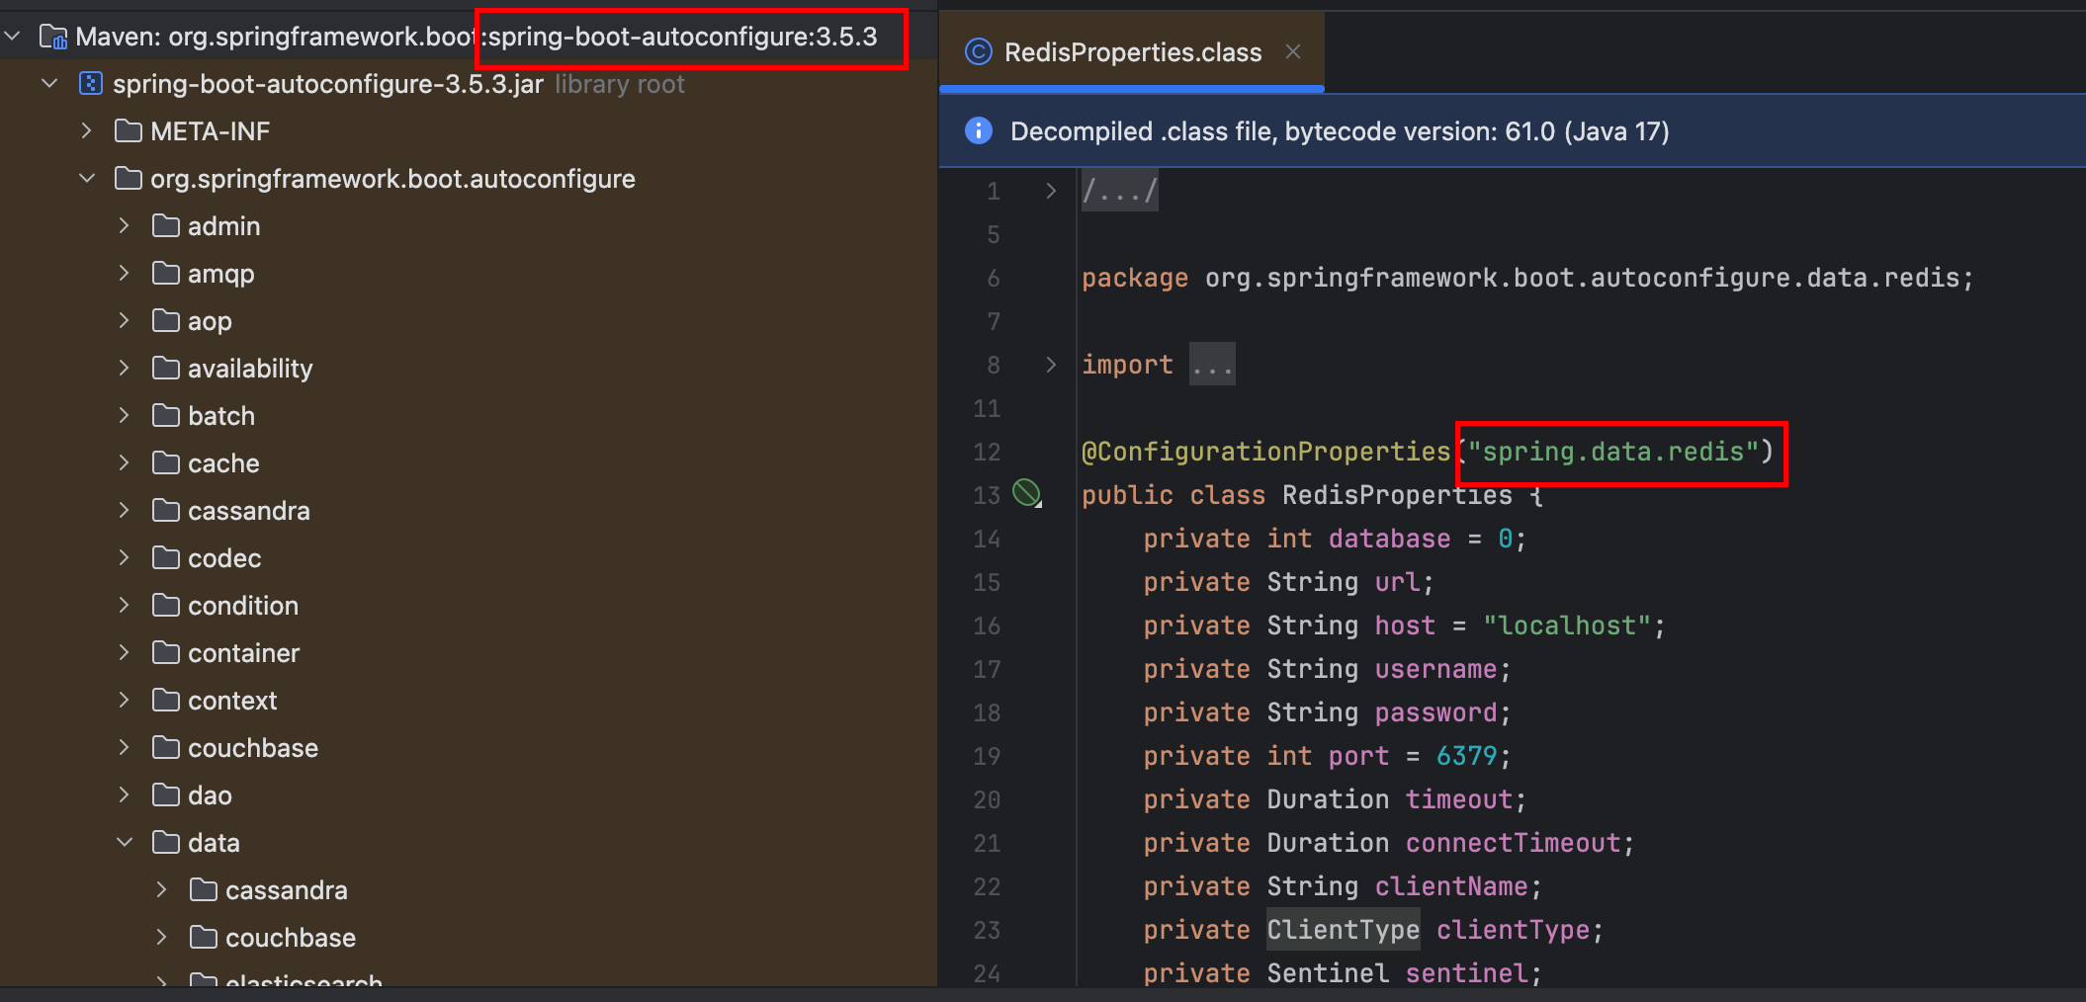This screenshot has height=1002, width=2086.
Task: Click the ClientType type on line 23
Action: (1344, 930)
